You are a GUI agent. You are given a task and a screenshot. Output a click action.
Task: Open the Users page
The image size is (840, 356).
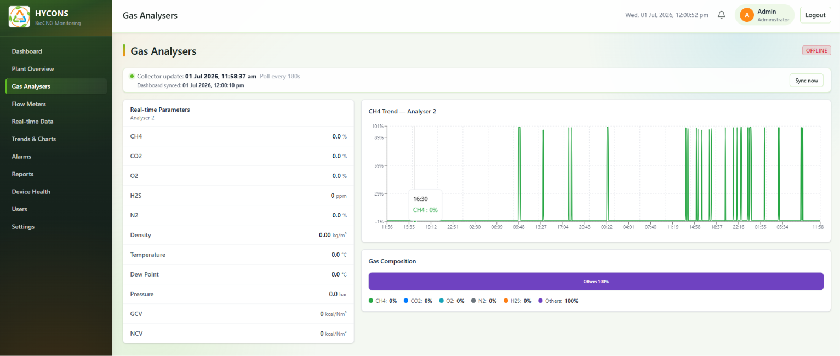click(56, 209)
